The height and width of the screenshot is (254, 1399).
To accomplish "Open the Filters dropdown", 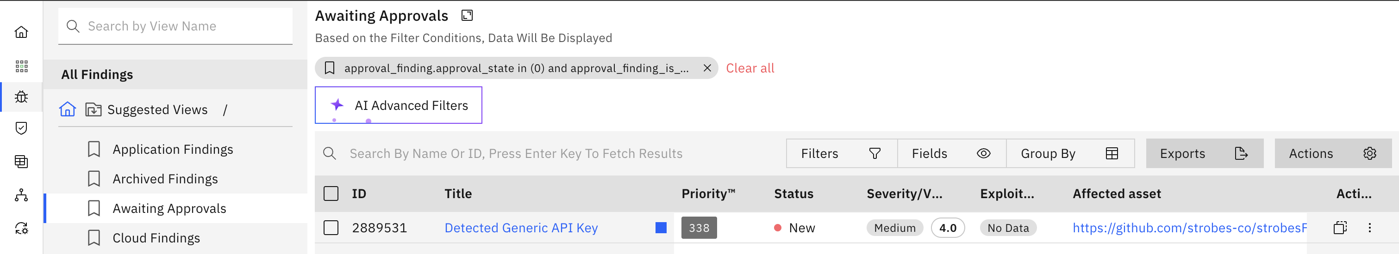I will [841, 154].
